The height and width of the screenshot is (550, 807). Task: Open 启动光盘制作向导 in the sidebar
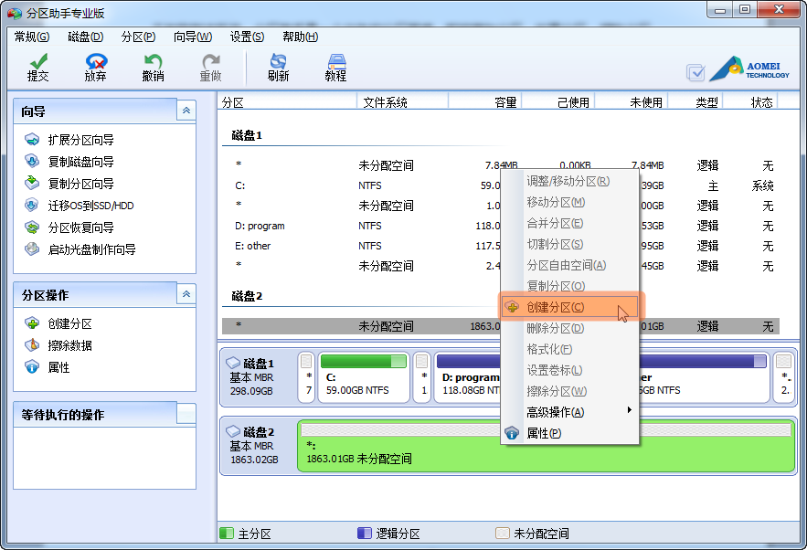(x=91, y=249)
